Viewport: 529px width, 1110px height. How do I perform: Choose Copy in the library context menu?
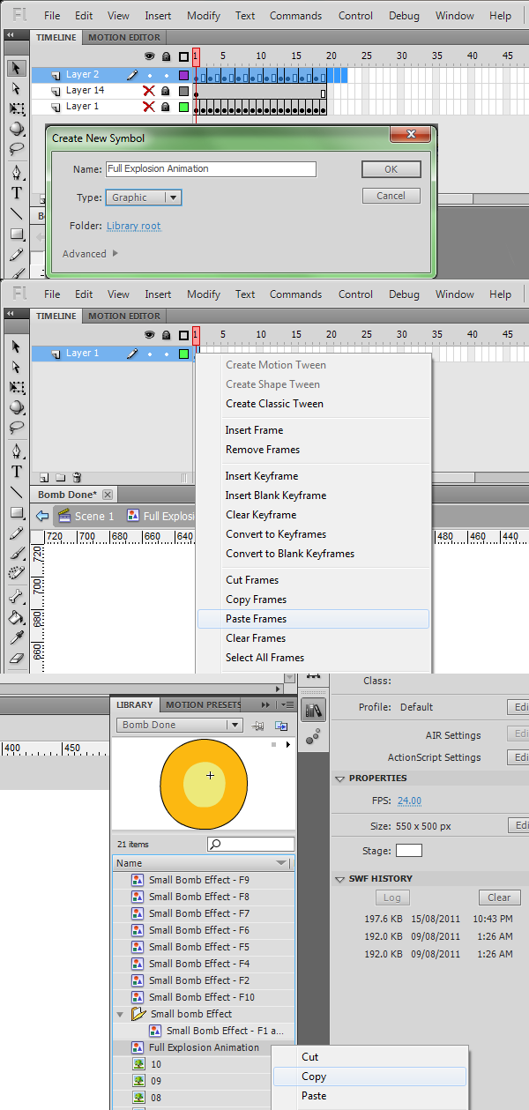[x=370, y=1076]
